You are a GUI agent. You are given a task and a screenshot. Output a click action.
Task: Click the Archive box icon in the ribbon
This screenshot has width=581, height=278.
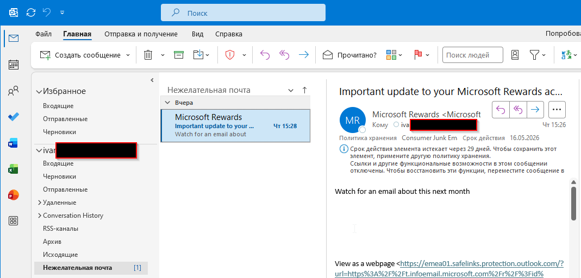pos(178,55)
